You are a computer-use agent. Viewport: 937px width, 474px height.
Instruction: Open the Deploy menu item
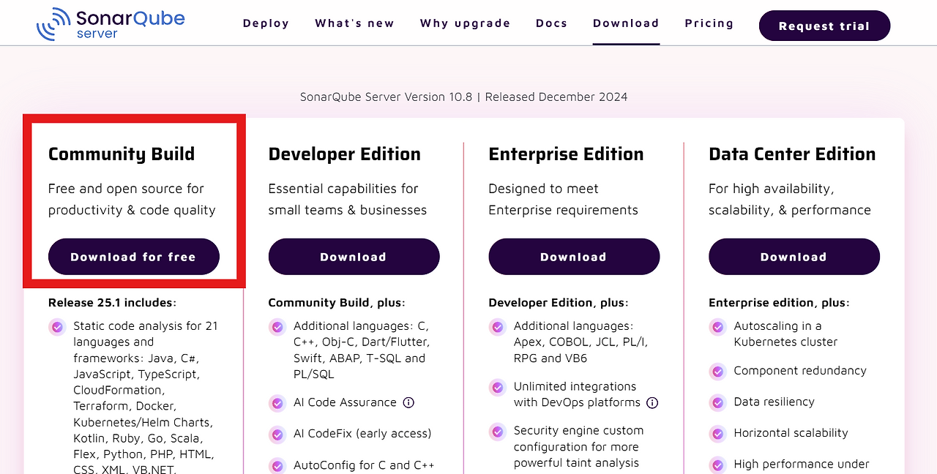pyautogui.click(x=266, y=23)
